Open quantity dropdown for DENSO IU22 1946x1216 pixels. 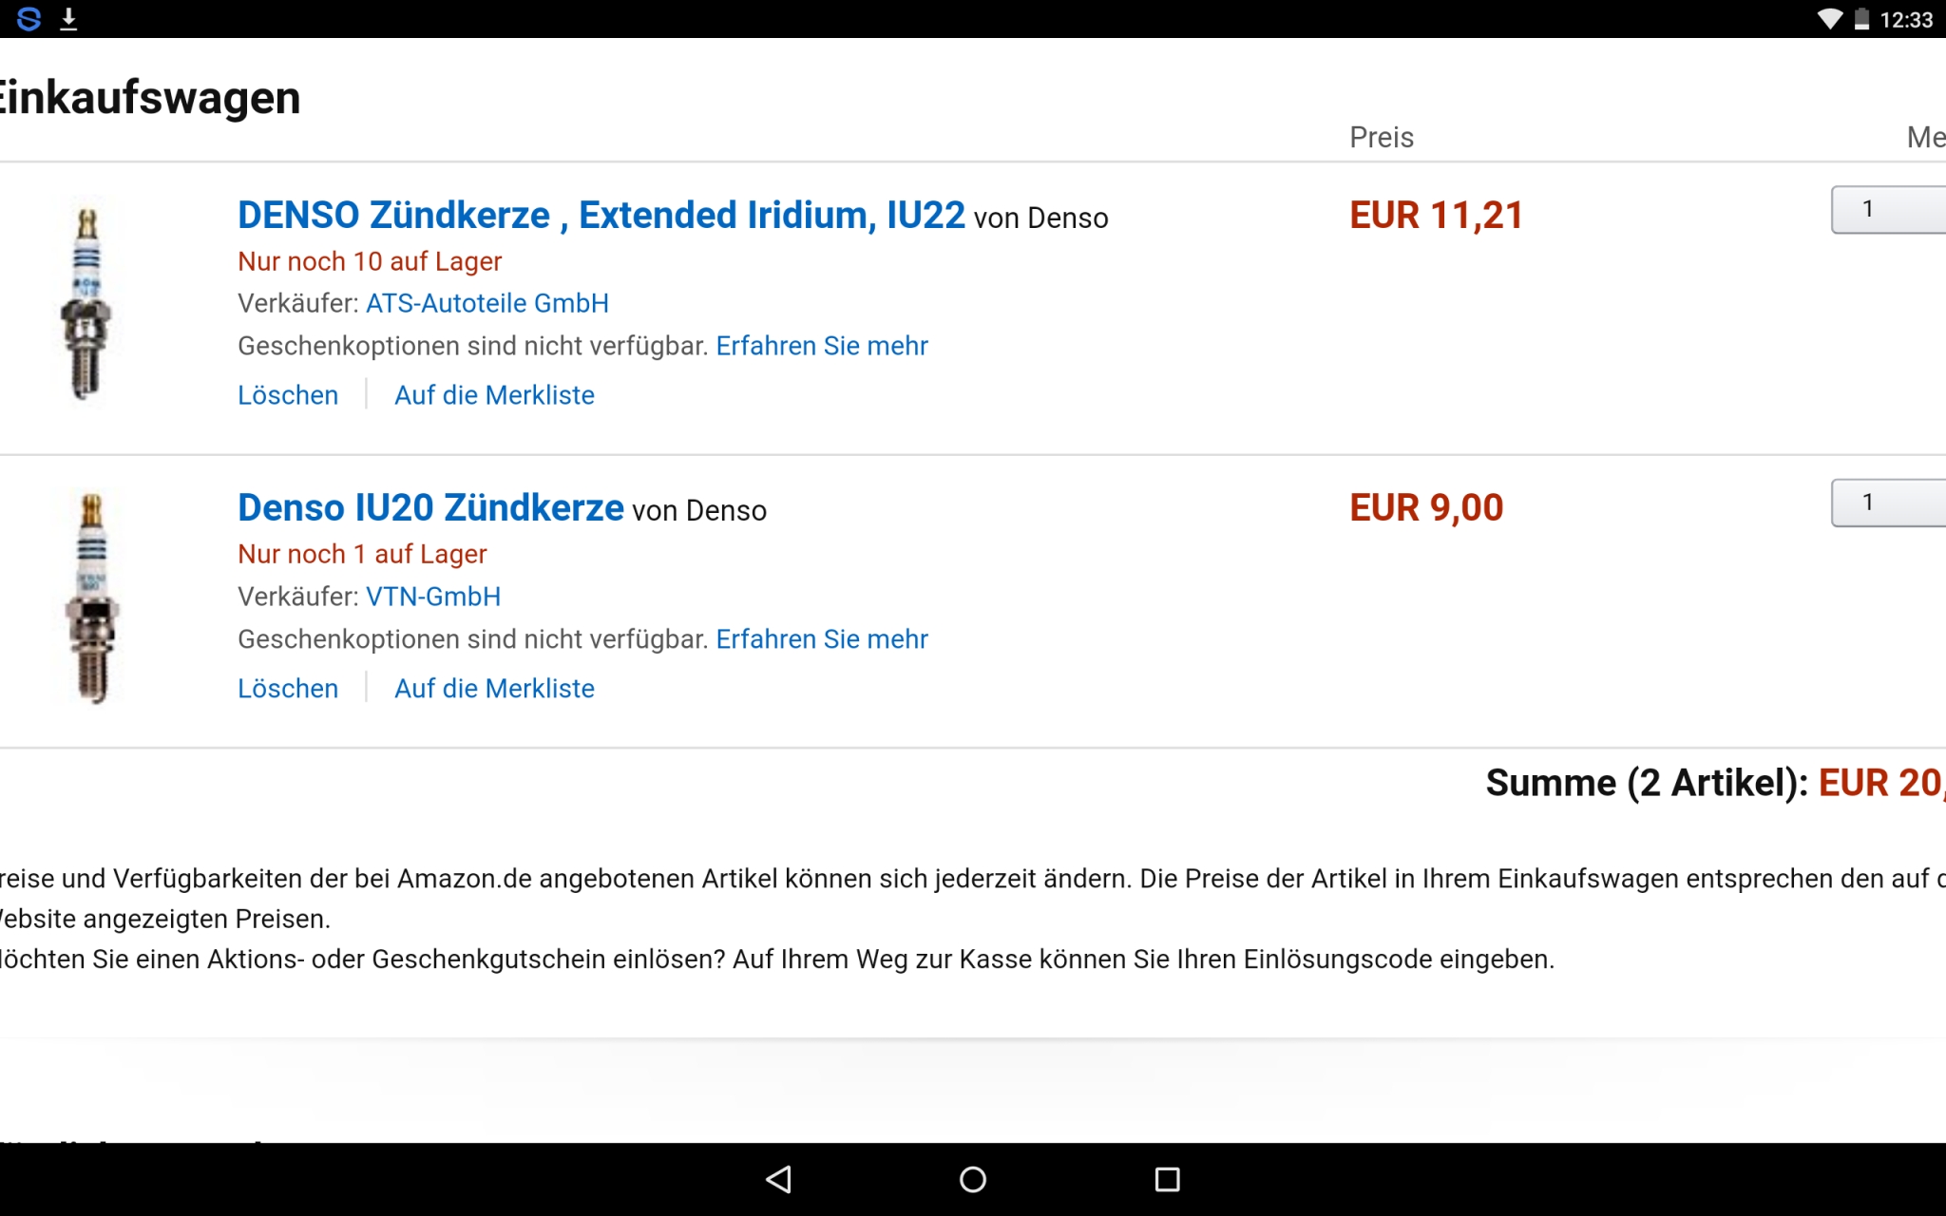click(1887, 210)
